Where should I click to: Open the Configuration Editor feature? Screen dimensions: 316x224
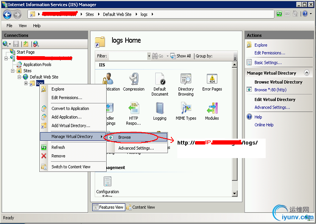point(107,186)
